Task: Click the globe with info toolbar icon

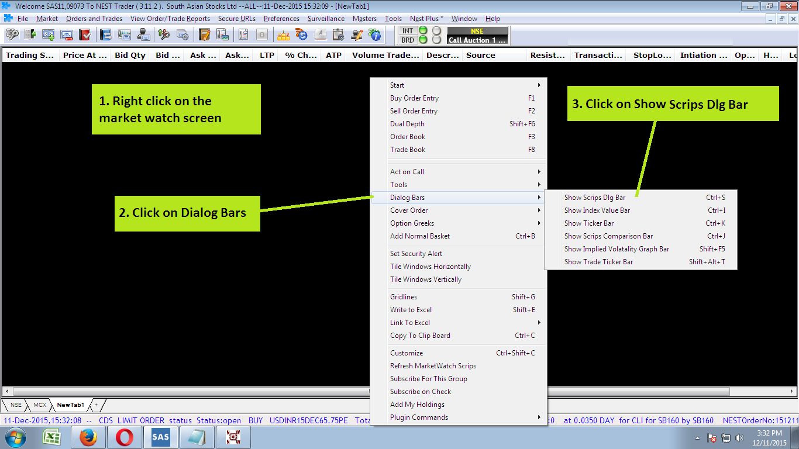Action: point(375,35)
